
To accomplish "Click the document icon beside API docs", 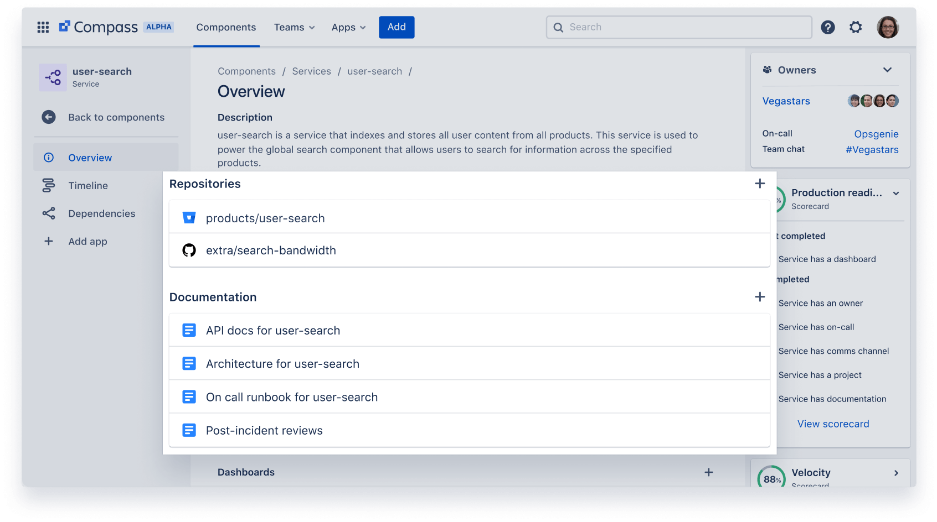I will 189,330.
